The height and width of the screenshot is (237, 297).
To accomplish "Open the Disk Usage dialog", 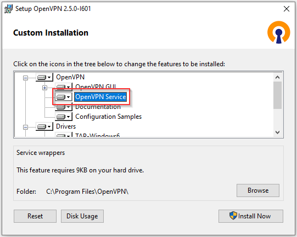I will point(82,216).
